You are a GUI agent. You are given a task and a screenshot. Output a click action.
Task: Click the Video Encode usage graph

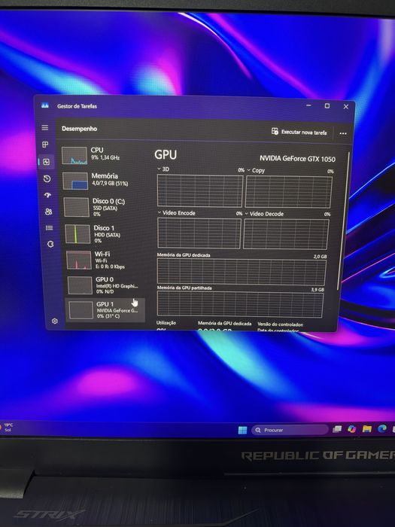point(199,233)
